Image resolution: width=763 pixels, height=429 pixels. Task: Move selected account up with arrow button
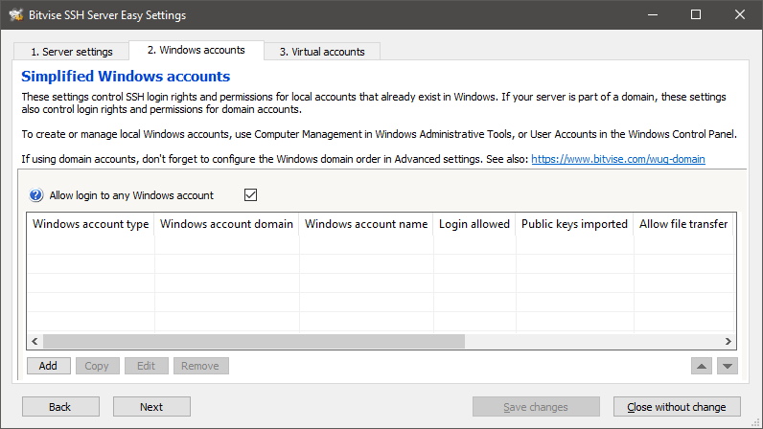[x=702, y=366]
